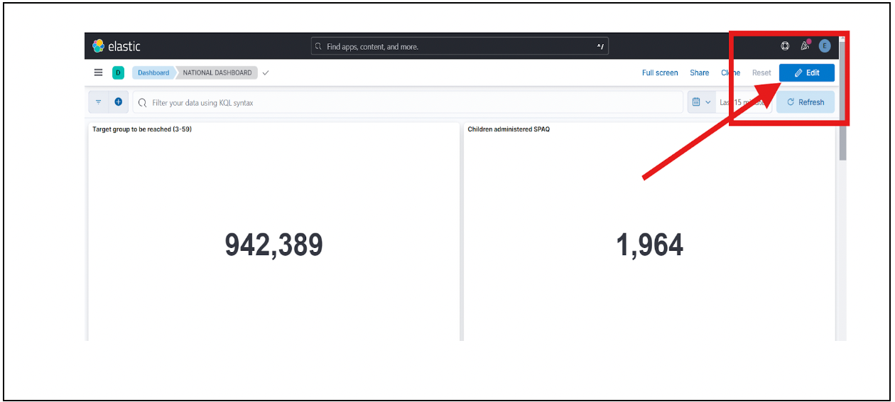The height and width of the screenshot is (402, 895).
Task: Open the user profile avatar E
Action: [825, 46]
